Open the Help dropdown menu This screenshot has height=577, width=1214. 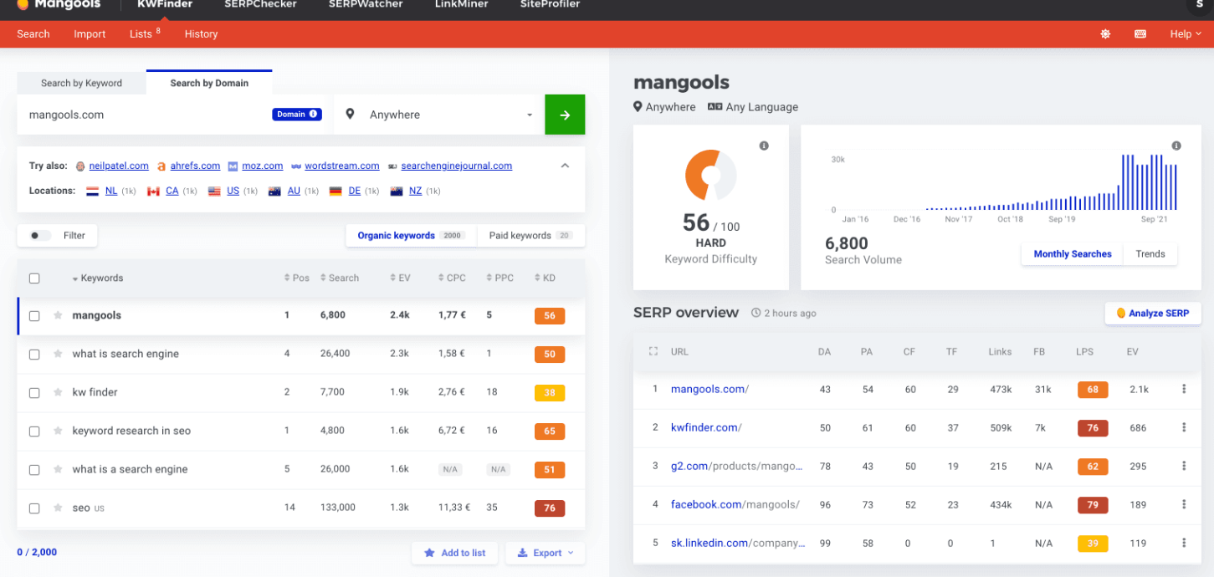point(1186,34)
